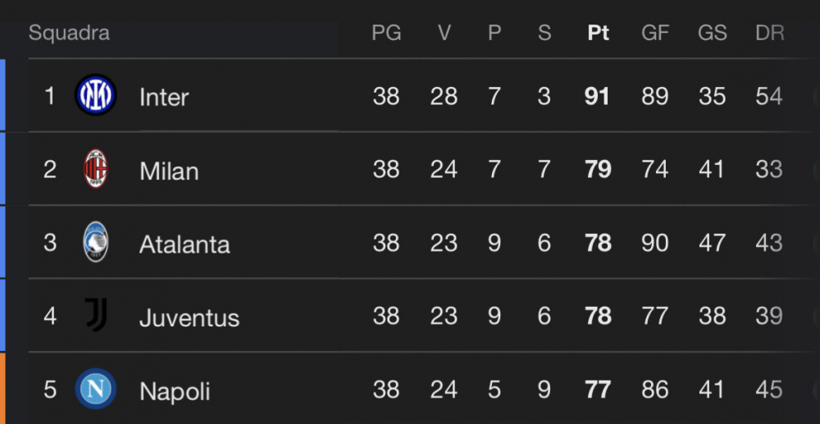Viewport: 820px width, 424px height.
Task: Click the DR column header
Action: (x=770, y=33)
